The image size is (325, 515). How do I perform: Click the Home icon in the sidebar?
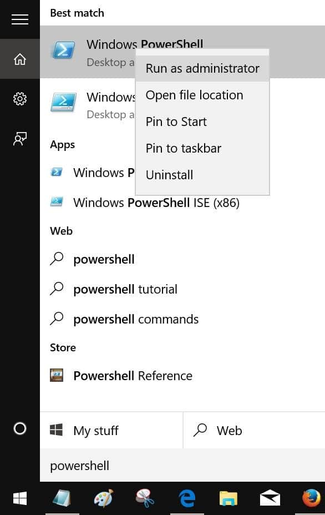click(x=20, y=59)
